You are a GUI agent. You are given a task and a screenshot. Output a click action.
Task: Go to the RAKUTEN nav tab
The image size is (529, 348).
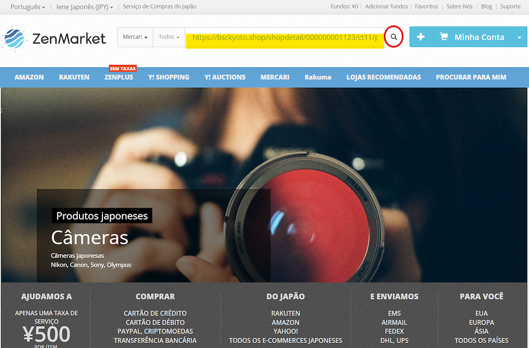(74, 77)
